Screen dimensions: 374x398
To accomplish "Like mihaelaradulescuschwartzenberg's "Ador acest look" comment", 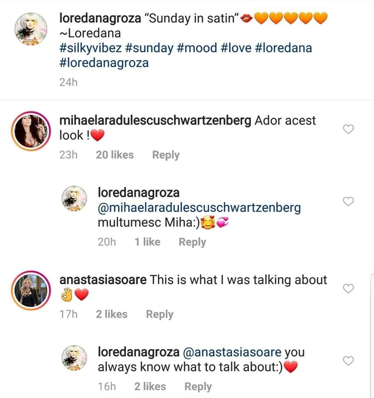I will point(348,129).
